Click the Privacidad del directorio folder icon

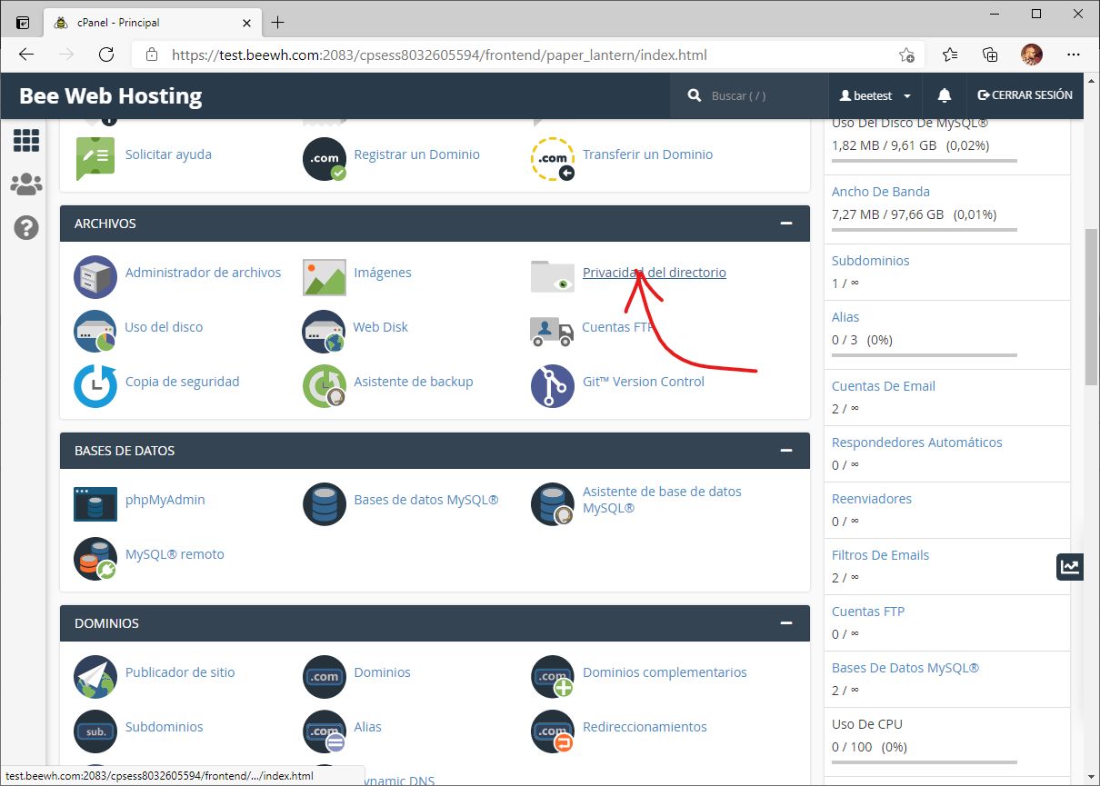click(x=553, y=277)
